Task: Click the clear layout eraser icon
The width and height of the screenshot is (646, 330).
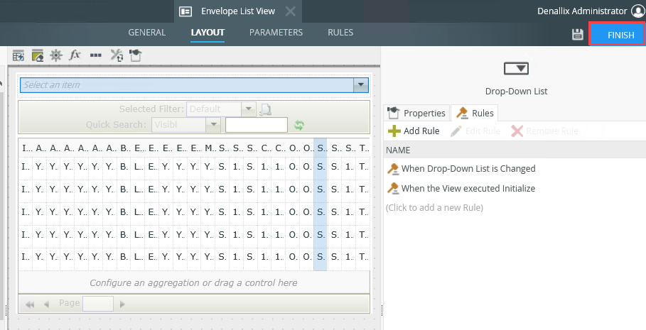Action: tap(38, 55)
